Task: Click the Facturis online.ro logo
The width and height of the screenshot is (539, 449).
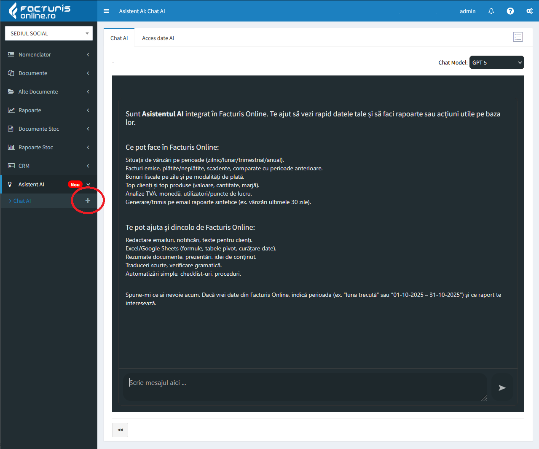Action: tap(40, 11)
